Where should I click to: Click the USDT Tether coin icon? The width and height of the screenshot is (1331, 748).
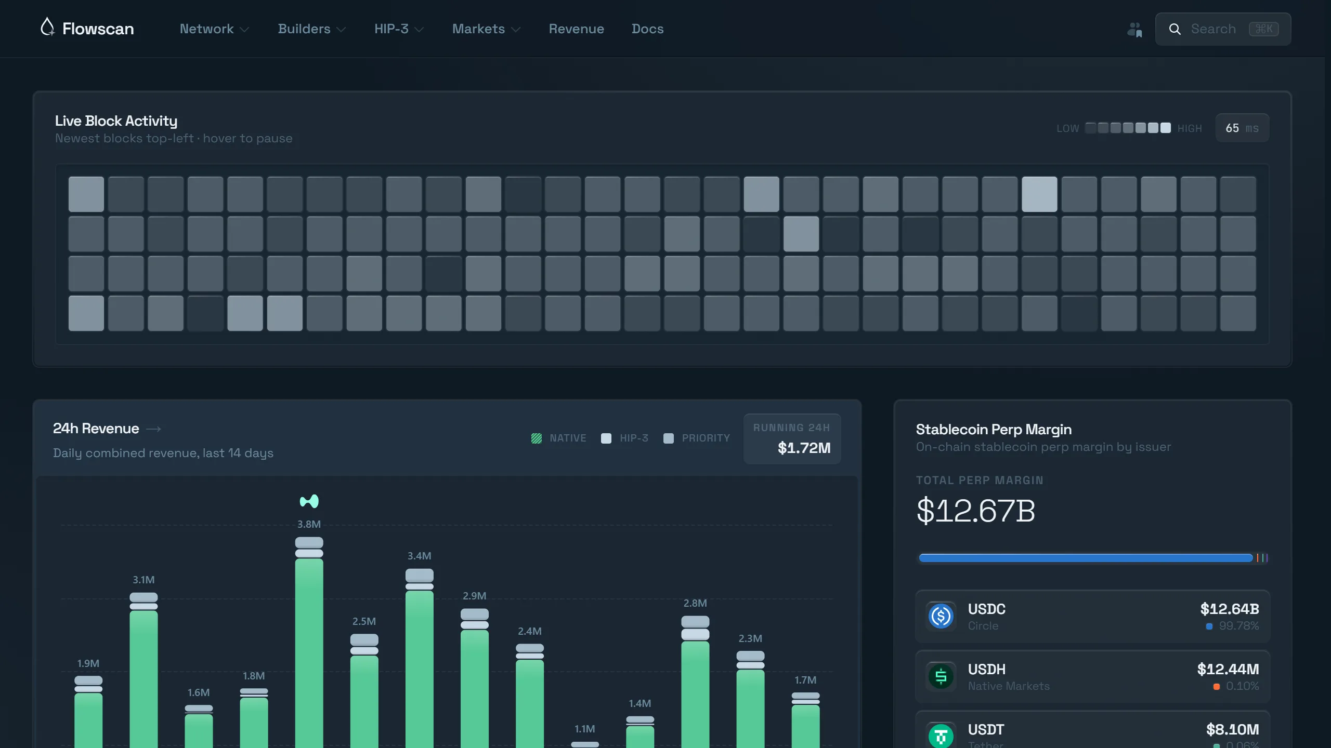(x=941, y=736)
